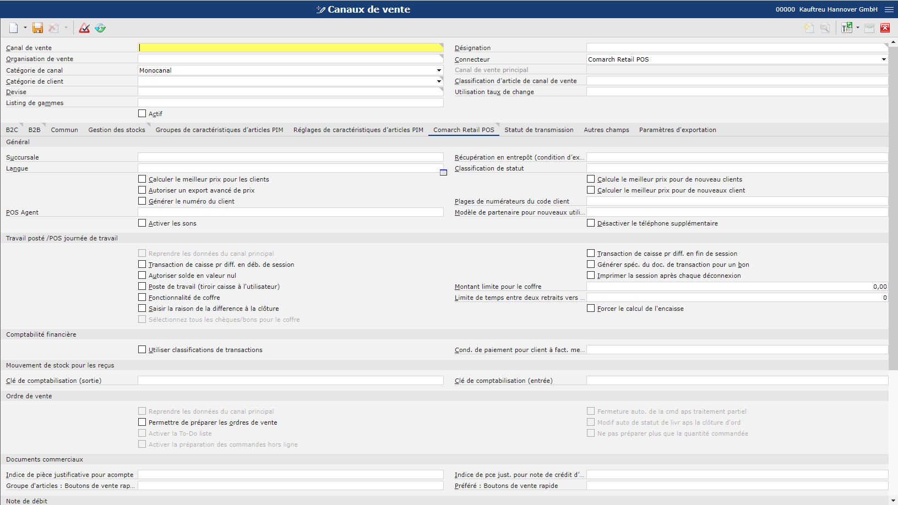Click the Utilisation taux de change field

coord(737,92)
